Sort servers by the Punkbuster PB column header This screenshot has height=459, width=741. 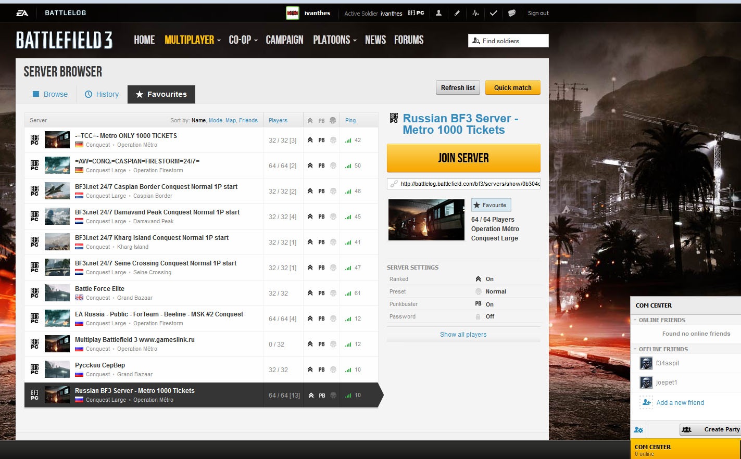click(321, 121)
